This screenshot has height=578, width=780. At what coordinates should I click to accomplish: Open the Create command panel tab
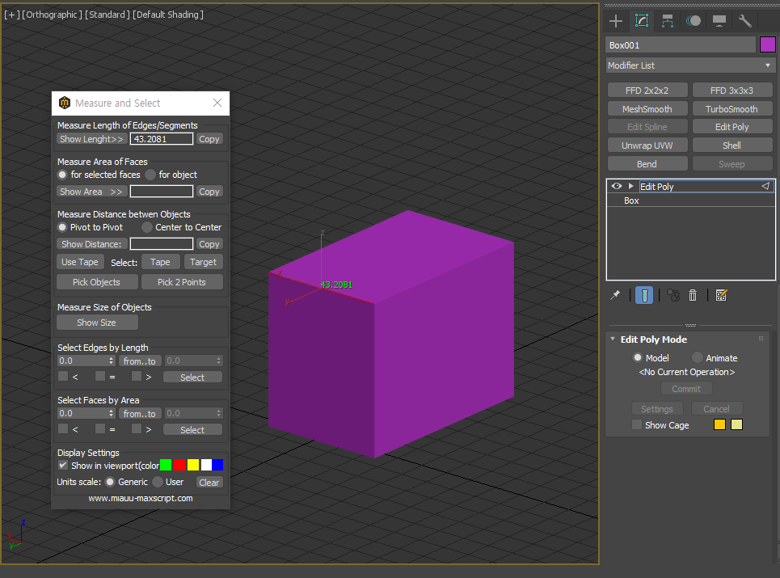(616, 21)
